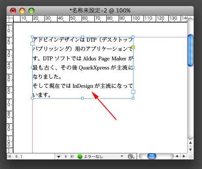Screen dimensions: 202x169
Task: Click the horizontal ruler at 50
Action: click(72, 18)
